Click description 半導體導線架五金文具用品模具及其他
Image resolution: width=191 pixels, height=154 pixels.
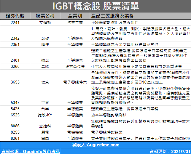point(125,45)
